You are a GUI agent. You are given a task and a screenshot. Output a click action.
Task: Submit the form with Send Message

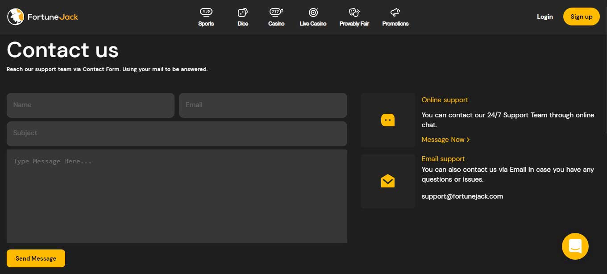pyautogui.click(x=36, y=258)
